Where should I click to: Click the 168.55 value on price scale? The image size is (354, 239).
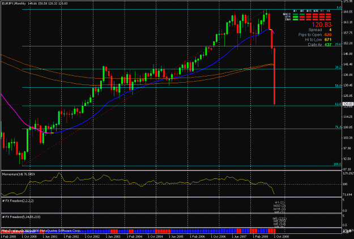[348, 11]
